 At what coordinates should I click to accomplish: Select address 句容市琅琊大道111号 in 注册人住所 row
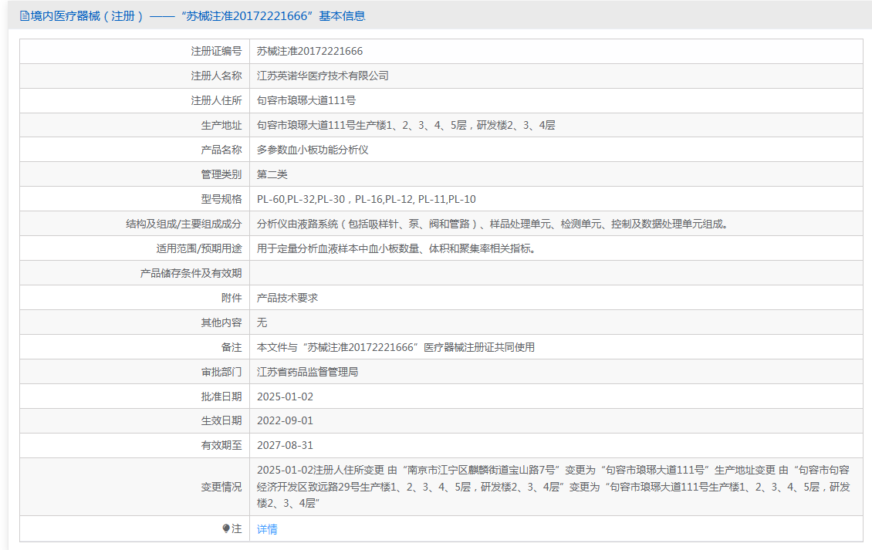point(306,100)
